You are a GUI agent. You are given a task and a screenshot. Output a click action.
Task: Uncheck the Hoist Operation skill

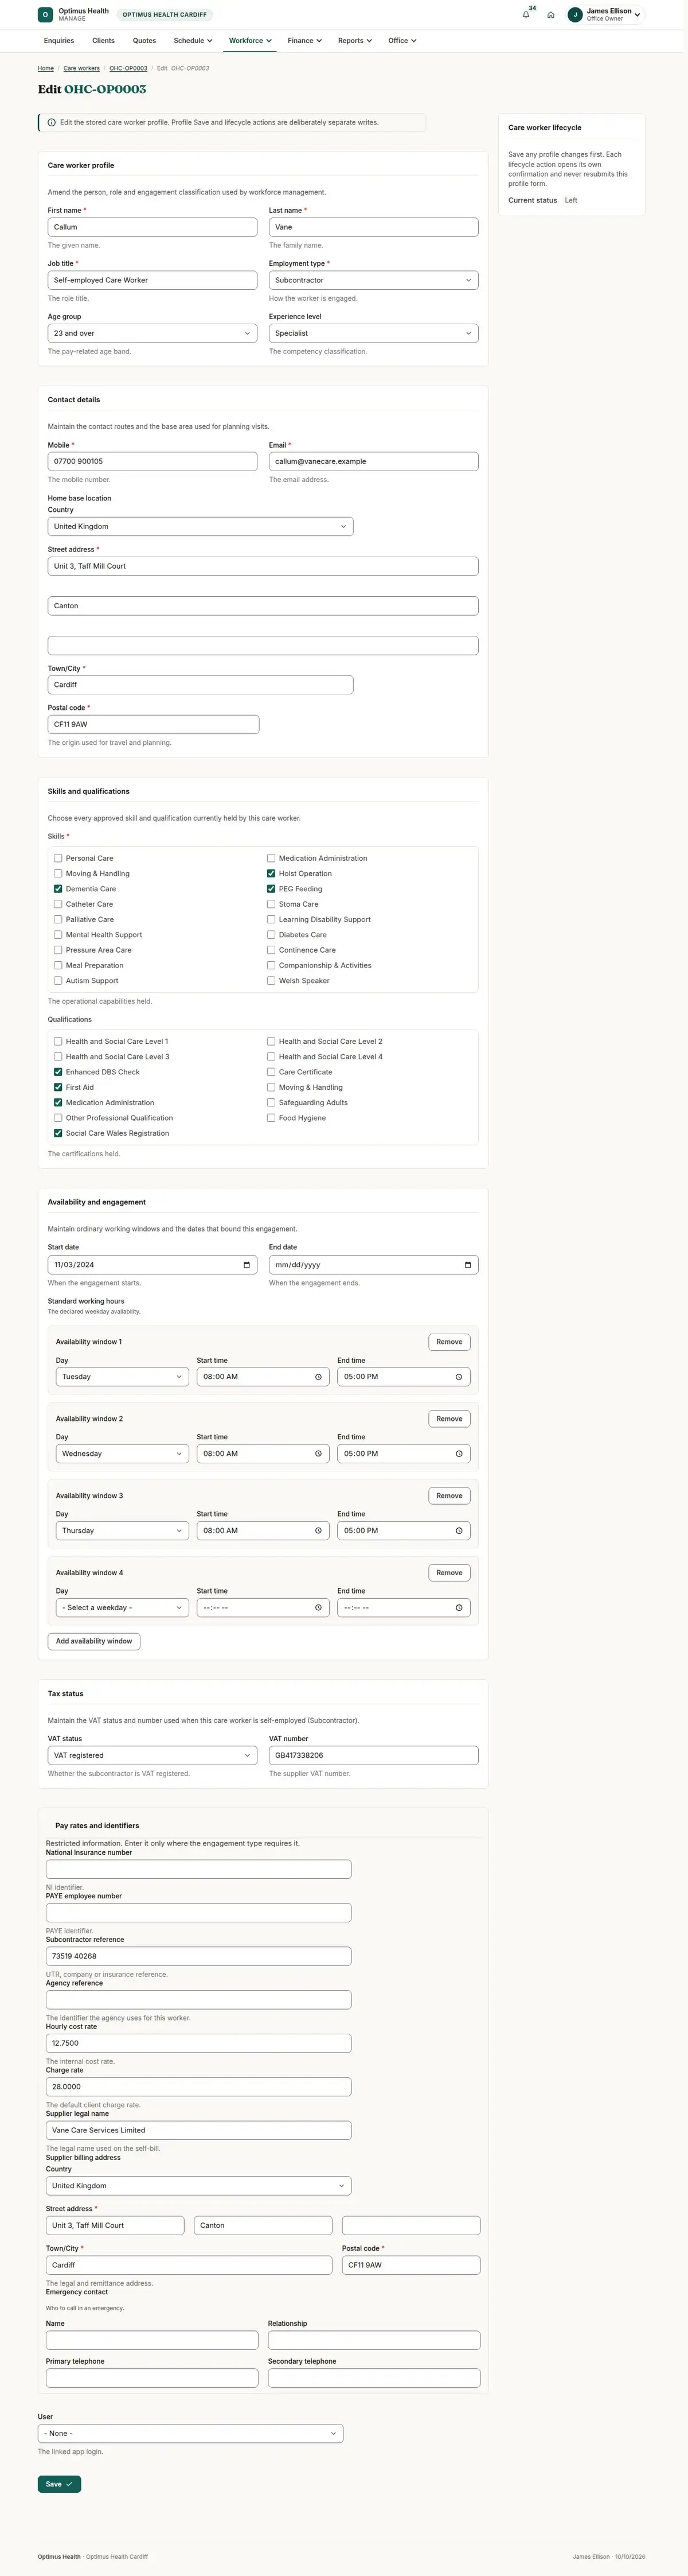click(271, 874)
